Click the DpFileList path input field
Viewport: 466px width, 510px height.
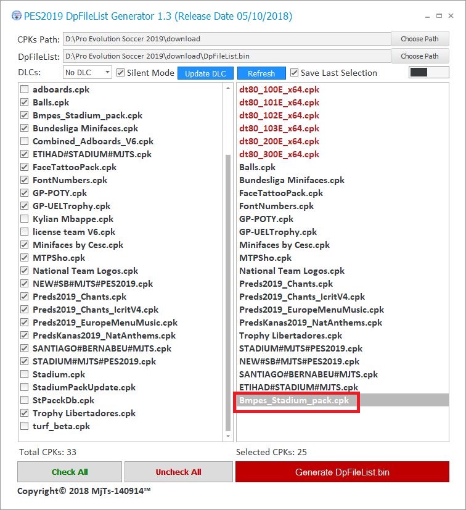(x=227, y=56)
